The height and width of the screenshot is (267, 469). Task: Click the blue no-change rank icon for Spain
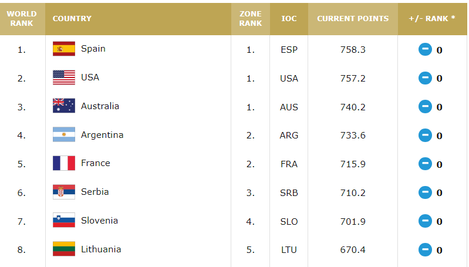pyautogui.click(x=425, y=49)
